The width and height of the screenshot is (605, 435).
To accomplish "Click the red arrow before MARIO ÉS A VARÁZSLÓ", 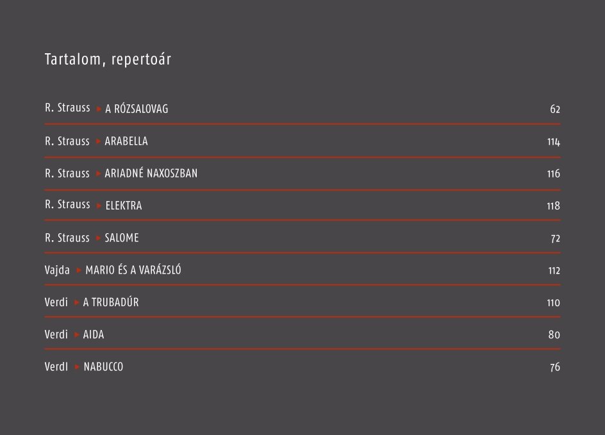I will coord(79,270).
